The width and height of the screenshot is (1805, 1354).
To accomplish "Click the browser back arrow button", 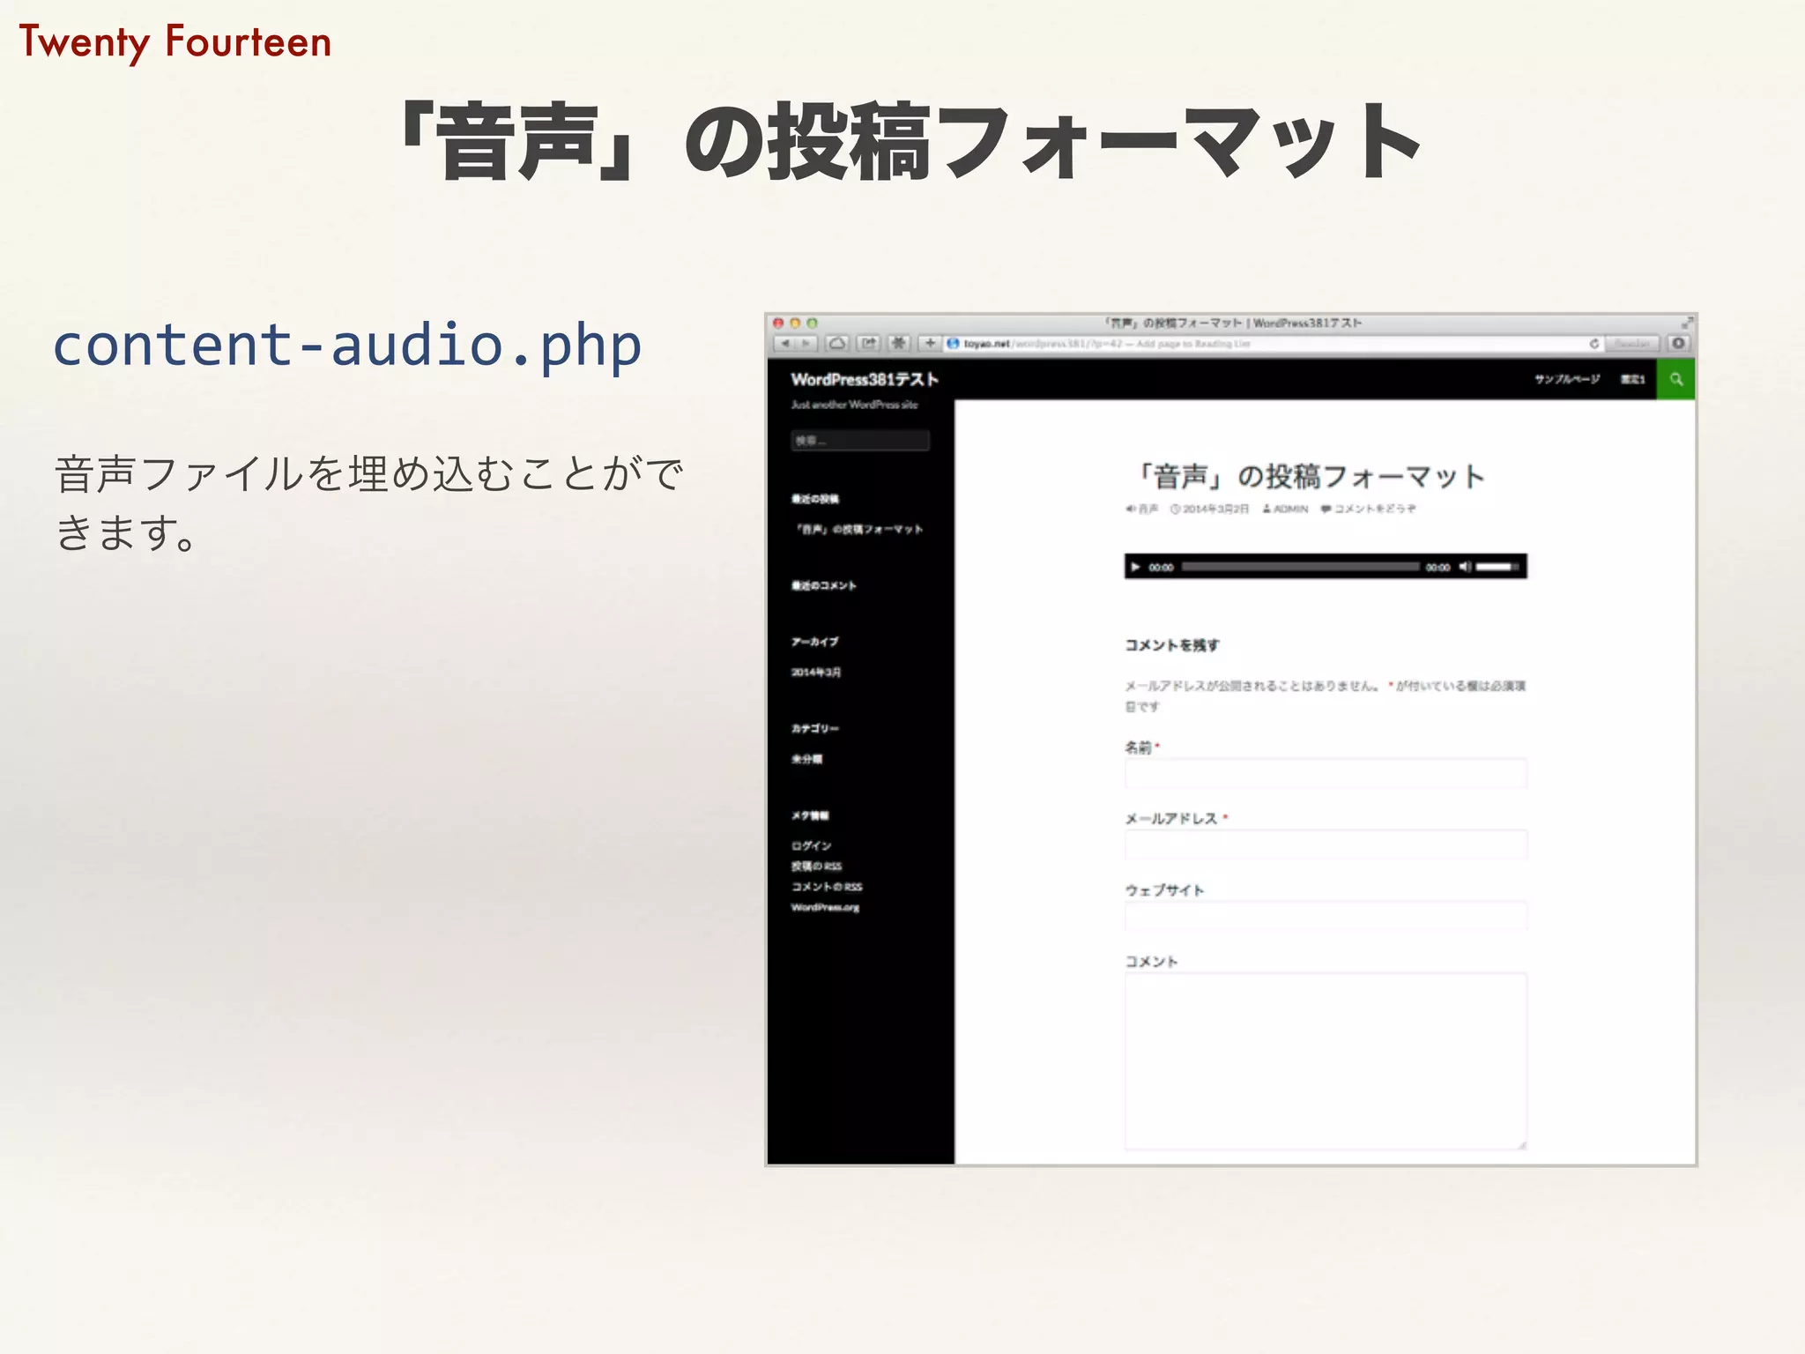I will coord(785,344).
